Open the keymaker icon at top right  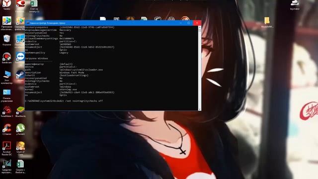pyautogui.click(x=295, y=5)
